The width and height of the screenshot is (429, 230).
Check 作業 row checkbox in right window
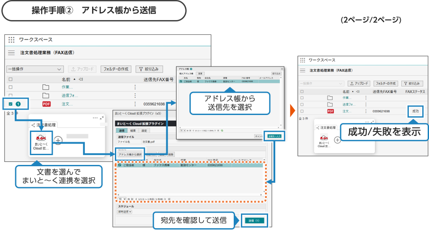point(302,98)
